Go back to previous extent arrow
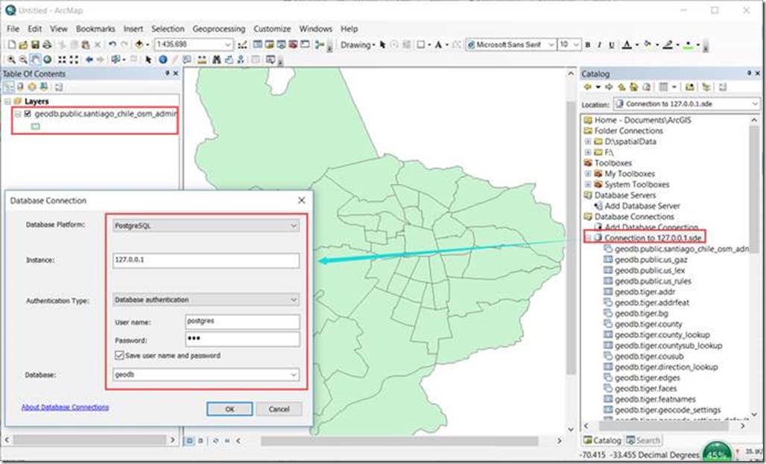The width and height of the screenshot is (766, 464). coord(89,60)
